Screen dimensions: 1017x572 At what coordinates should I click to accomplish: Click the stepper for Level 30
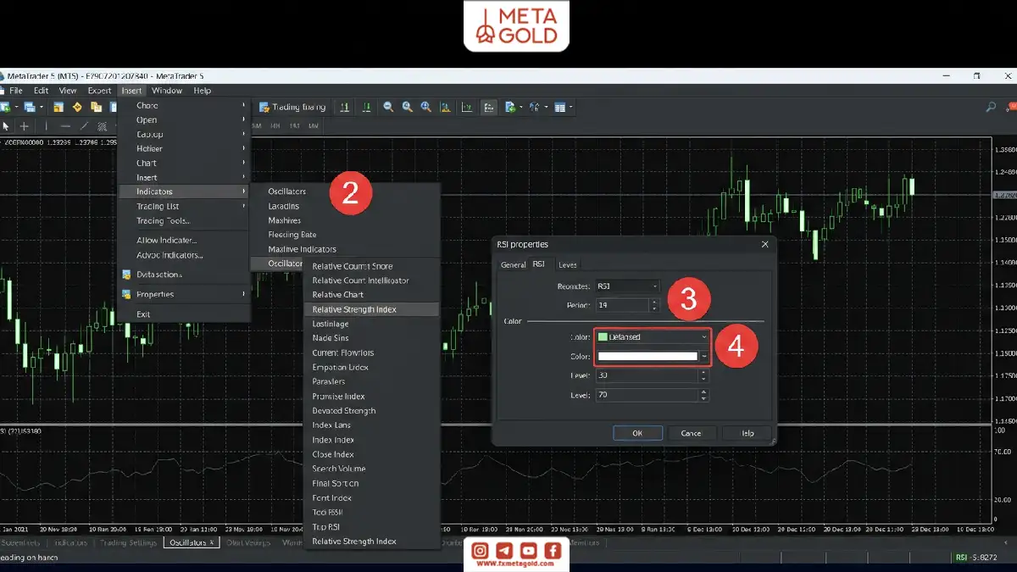point(703,375)
